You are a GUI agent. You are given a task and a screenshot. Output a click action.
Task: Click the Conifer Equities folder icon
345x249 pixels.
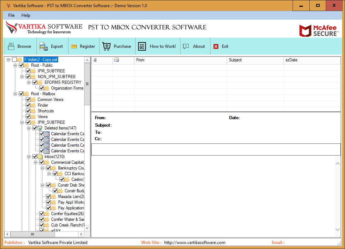tap(47, 214)
